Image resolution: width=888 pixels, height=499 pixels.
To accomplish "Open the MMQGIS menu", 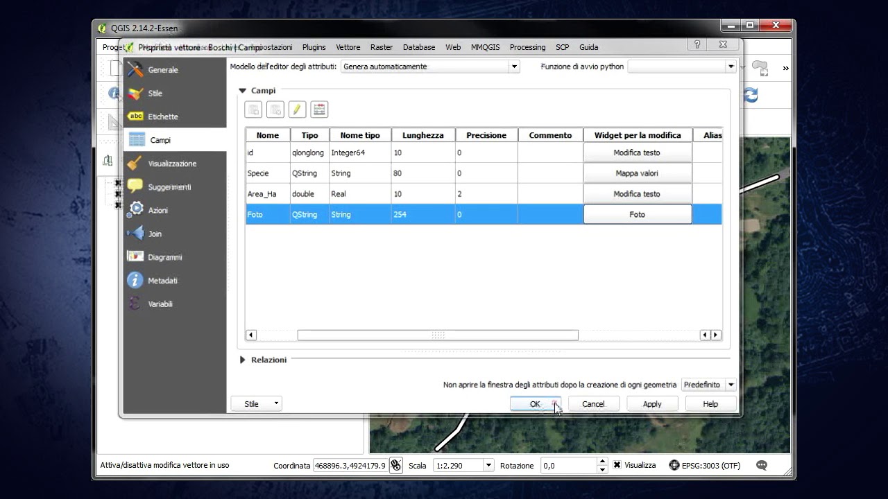I will click(485, 47).
